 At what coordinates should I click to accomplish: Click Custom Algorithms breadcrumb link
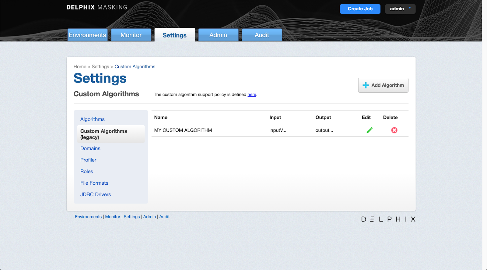pos(135,67)
